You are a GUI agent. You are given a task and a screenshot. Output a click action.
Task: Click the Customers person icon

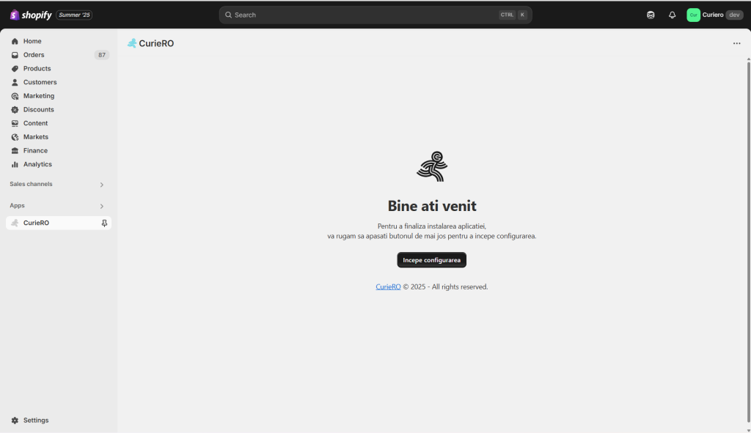[x=15, y=82]
